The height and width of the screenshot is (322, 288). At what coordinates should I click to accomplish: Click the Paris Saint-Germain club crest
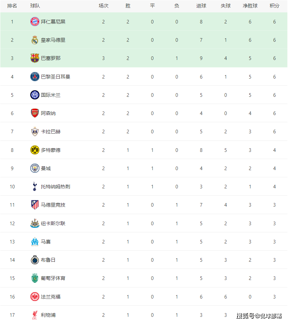[35, 77]
